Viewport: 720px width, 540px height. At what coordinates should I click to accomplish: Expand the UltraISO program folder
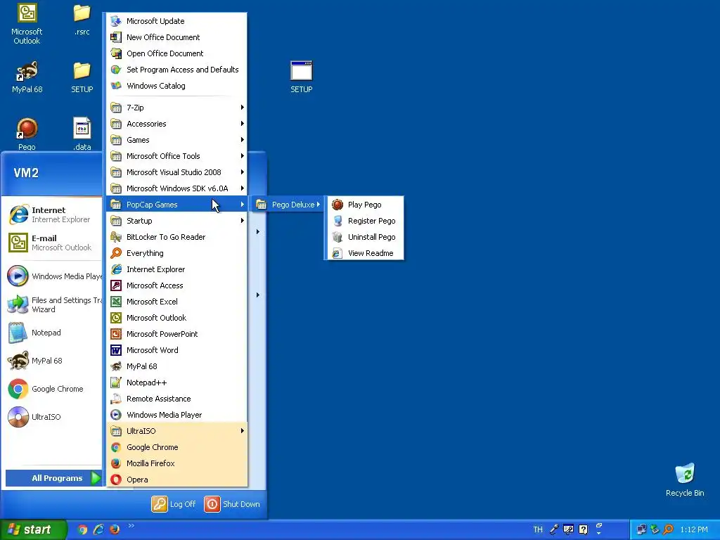pos(177,431)
